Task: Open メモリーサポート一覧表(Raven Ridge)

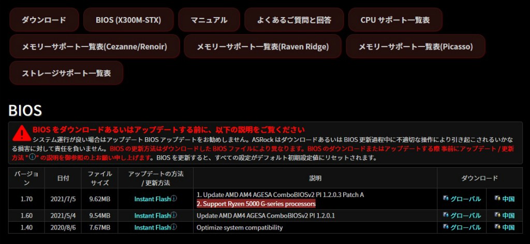Action: coord(262,46)
